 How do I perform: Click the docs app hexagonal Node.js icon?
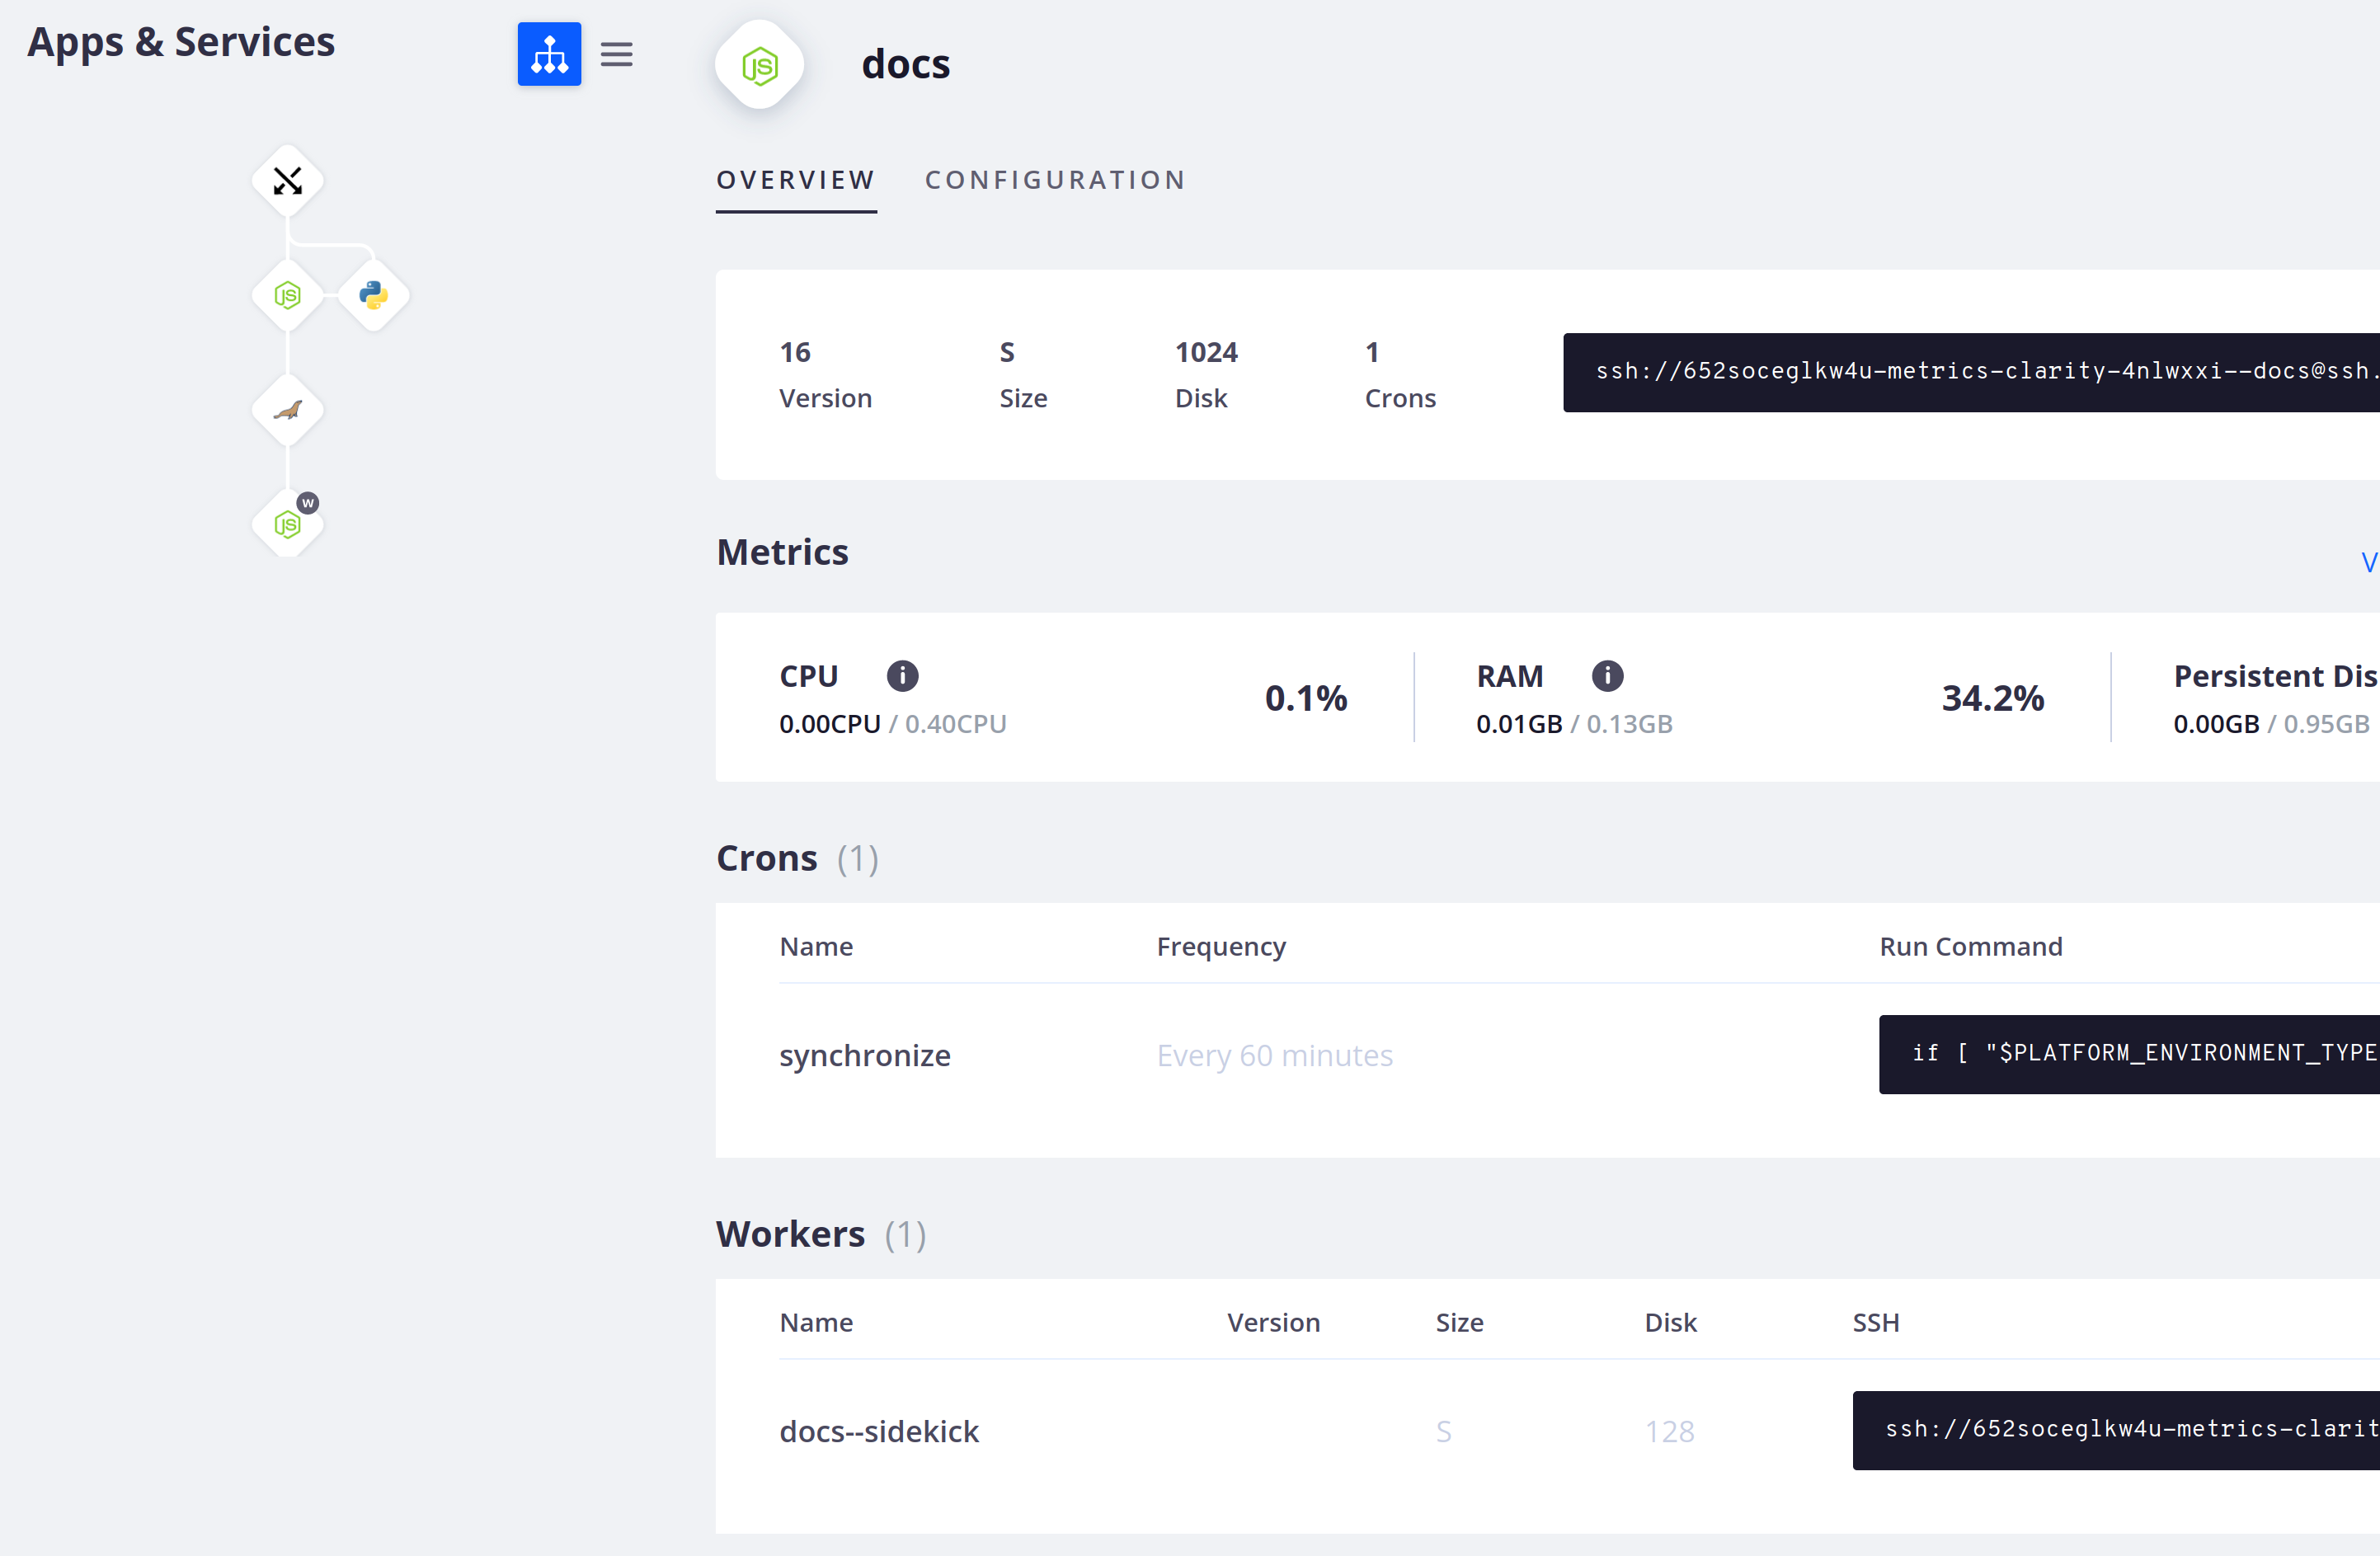tap(759, 64)
